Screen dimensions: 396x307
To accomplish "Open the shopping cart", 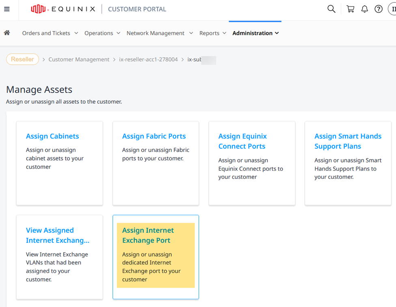I will coord(350,9).
